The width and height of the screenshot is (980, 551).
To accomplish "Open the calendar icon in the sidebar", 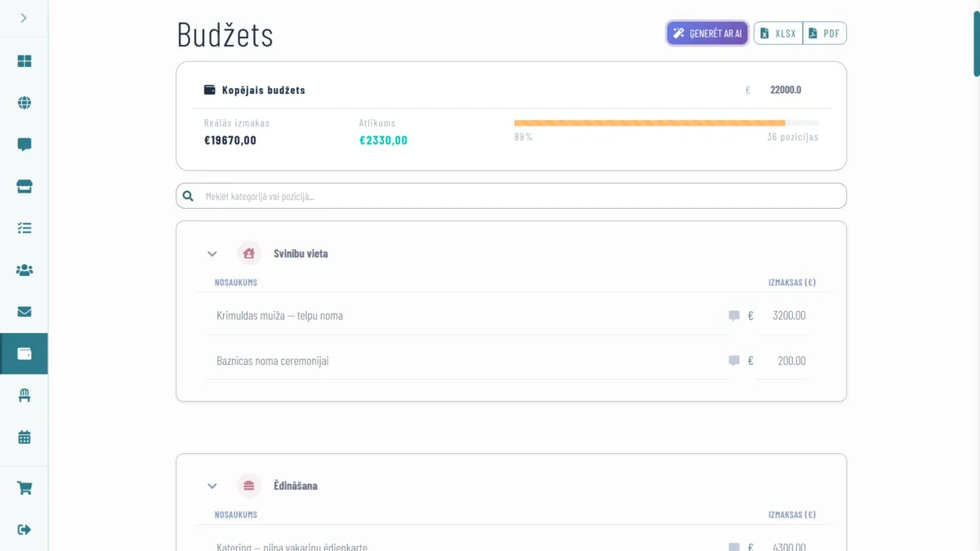I will tap(24, 437).
